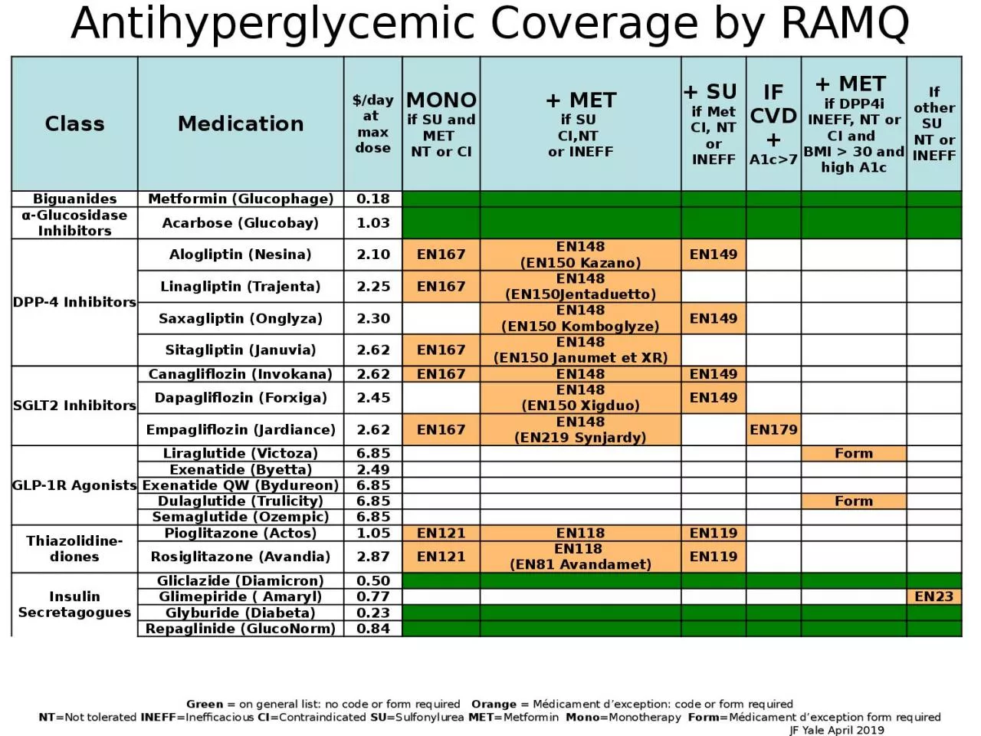The width and height of the screenshot is (981, 736).
Task: Click the 2.10 price for Alogliptin
Action: pos(373,255)
